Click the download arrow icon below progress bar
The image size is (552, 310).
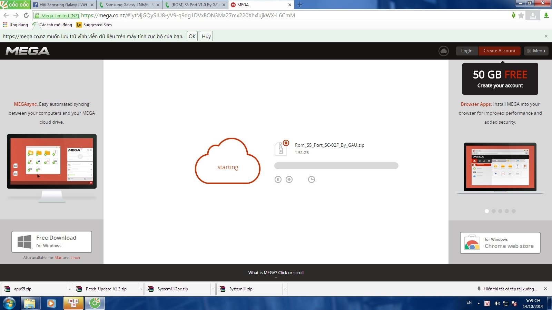[x=289, y=179]
